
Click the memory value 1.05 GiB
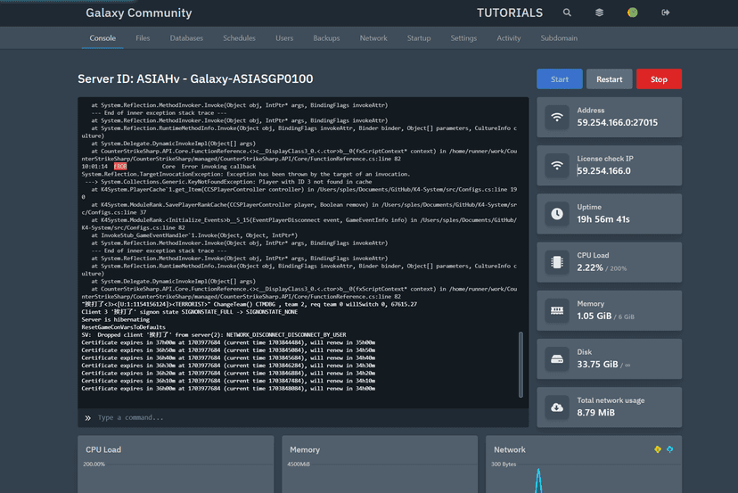[594, 316]
